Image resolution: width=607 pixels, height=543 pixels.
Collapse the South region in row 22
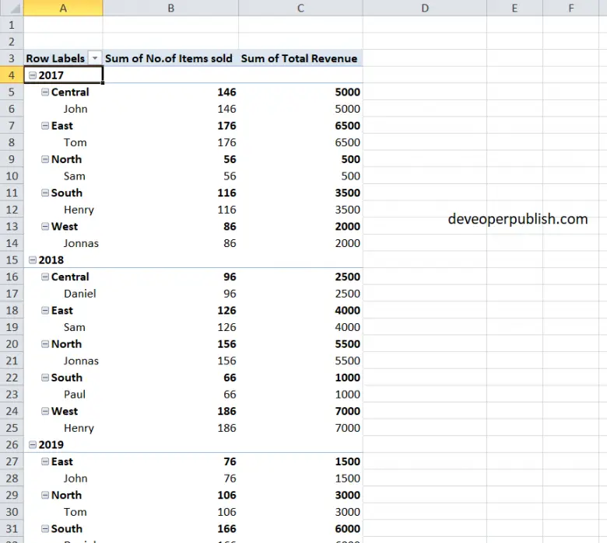coord(45,378)
